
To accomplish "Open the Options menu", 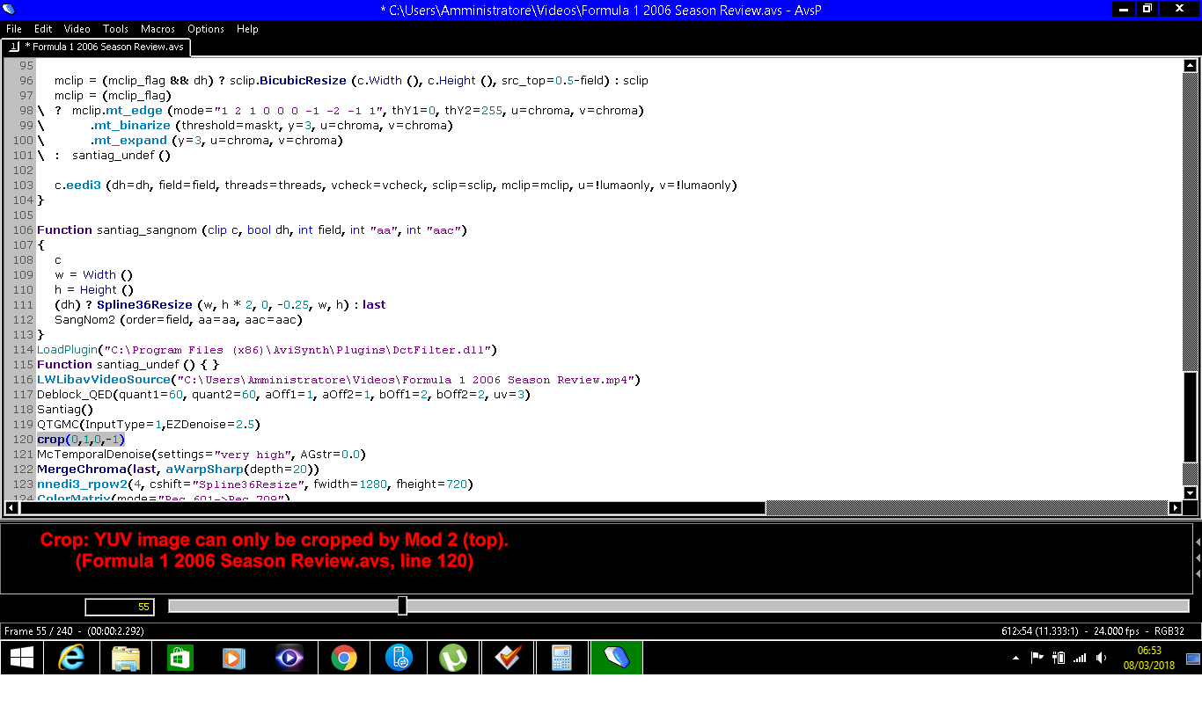I will click(x=206, y=29).
